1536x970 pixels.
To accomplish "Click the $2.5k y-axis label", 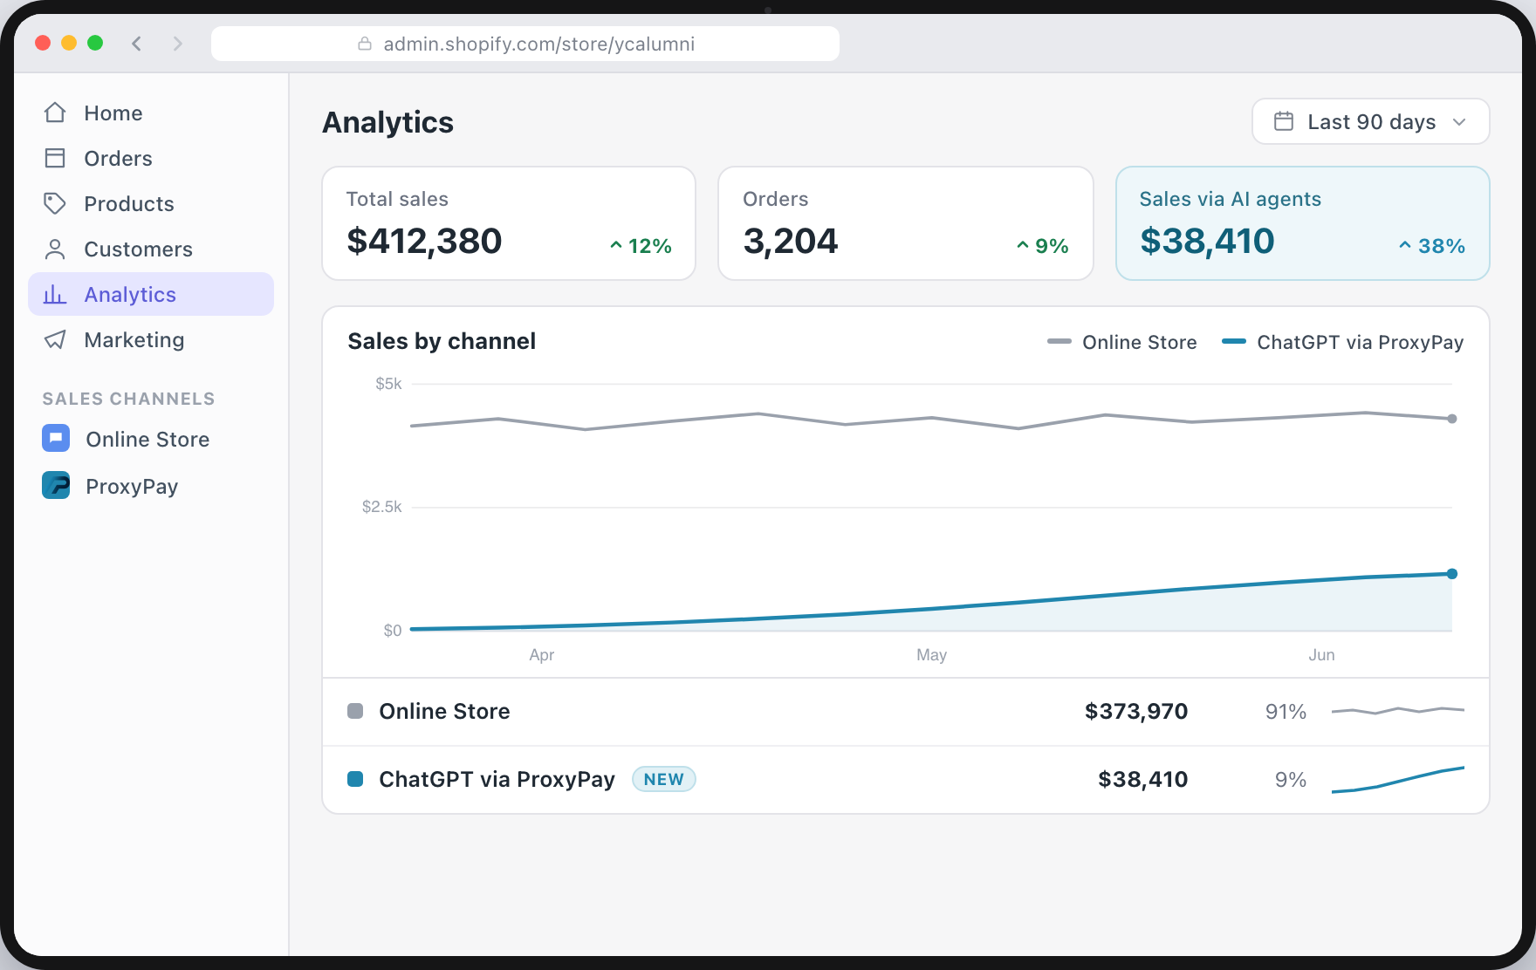I will (x=382, y=507).
